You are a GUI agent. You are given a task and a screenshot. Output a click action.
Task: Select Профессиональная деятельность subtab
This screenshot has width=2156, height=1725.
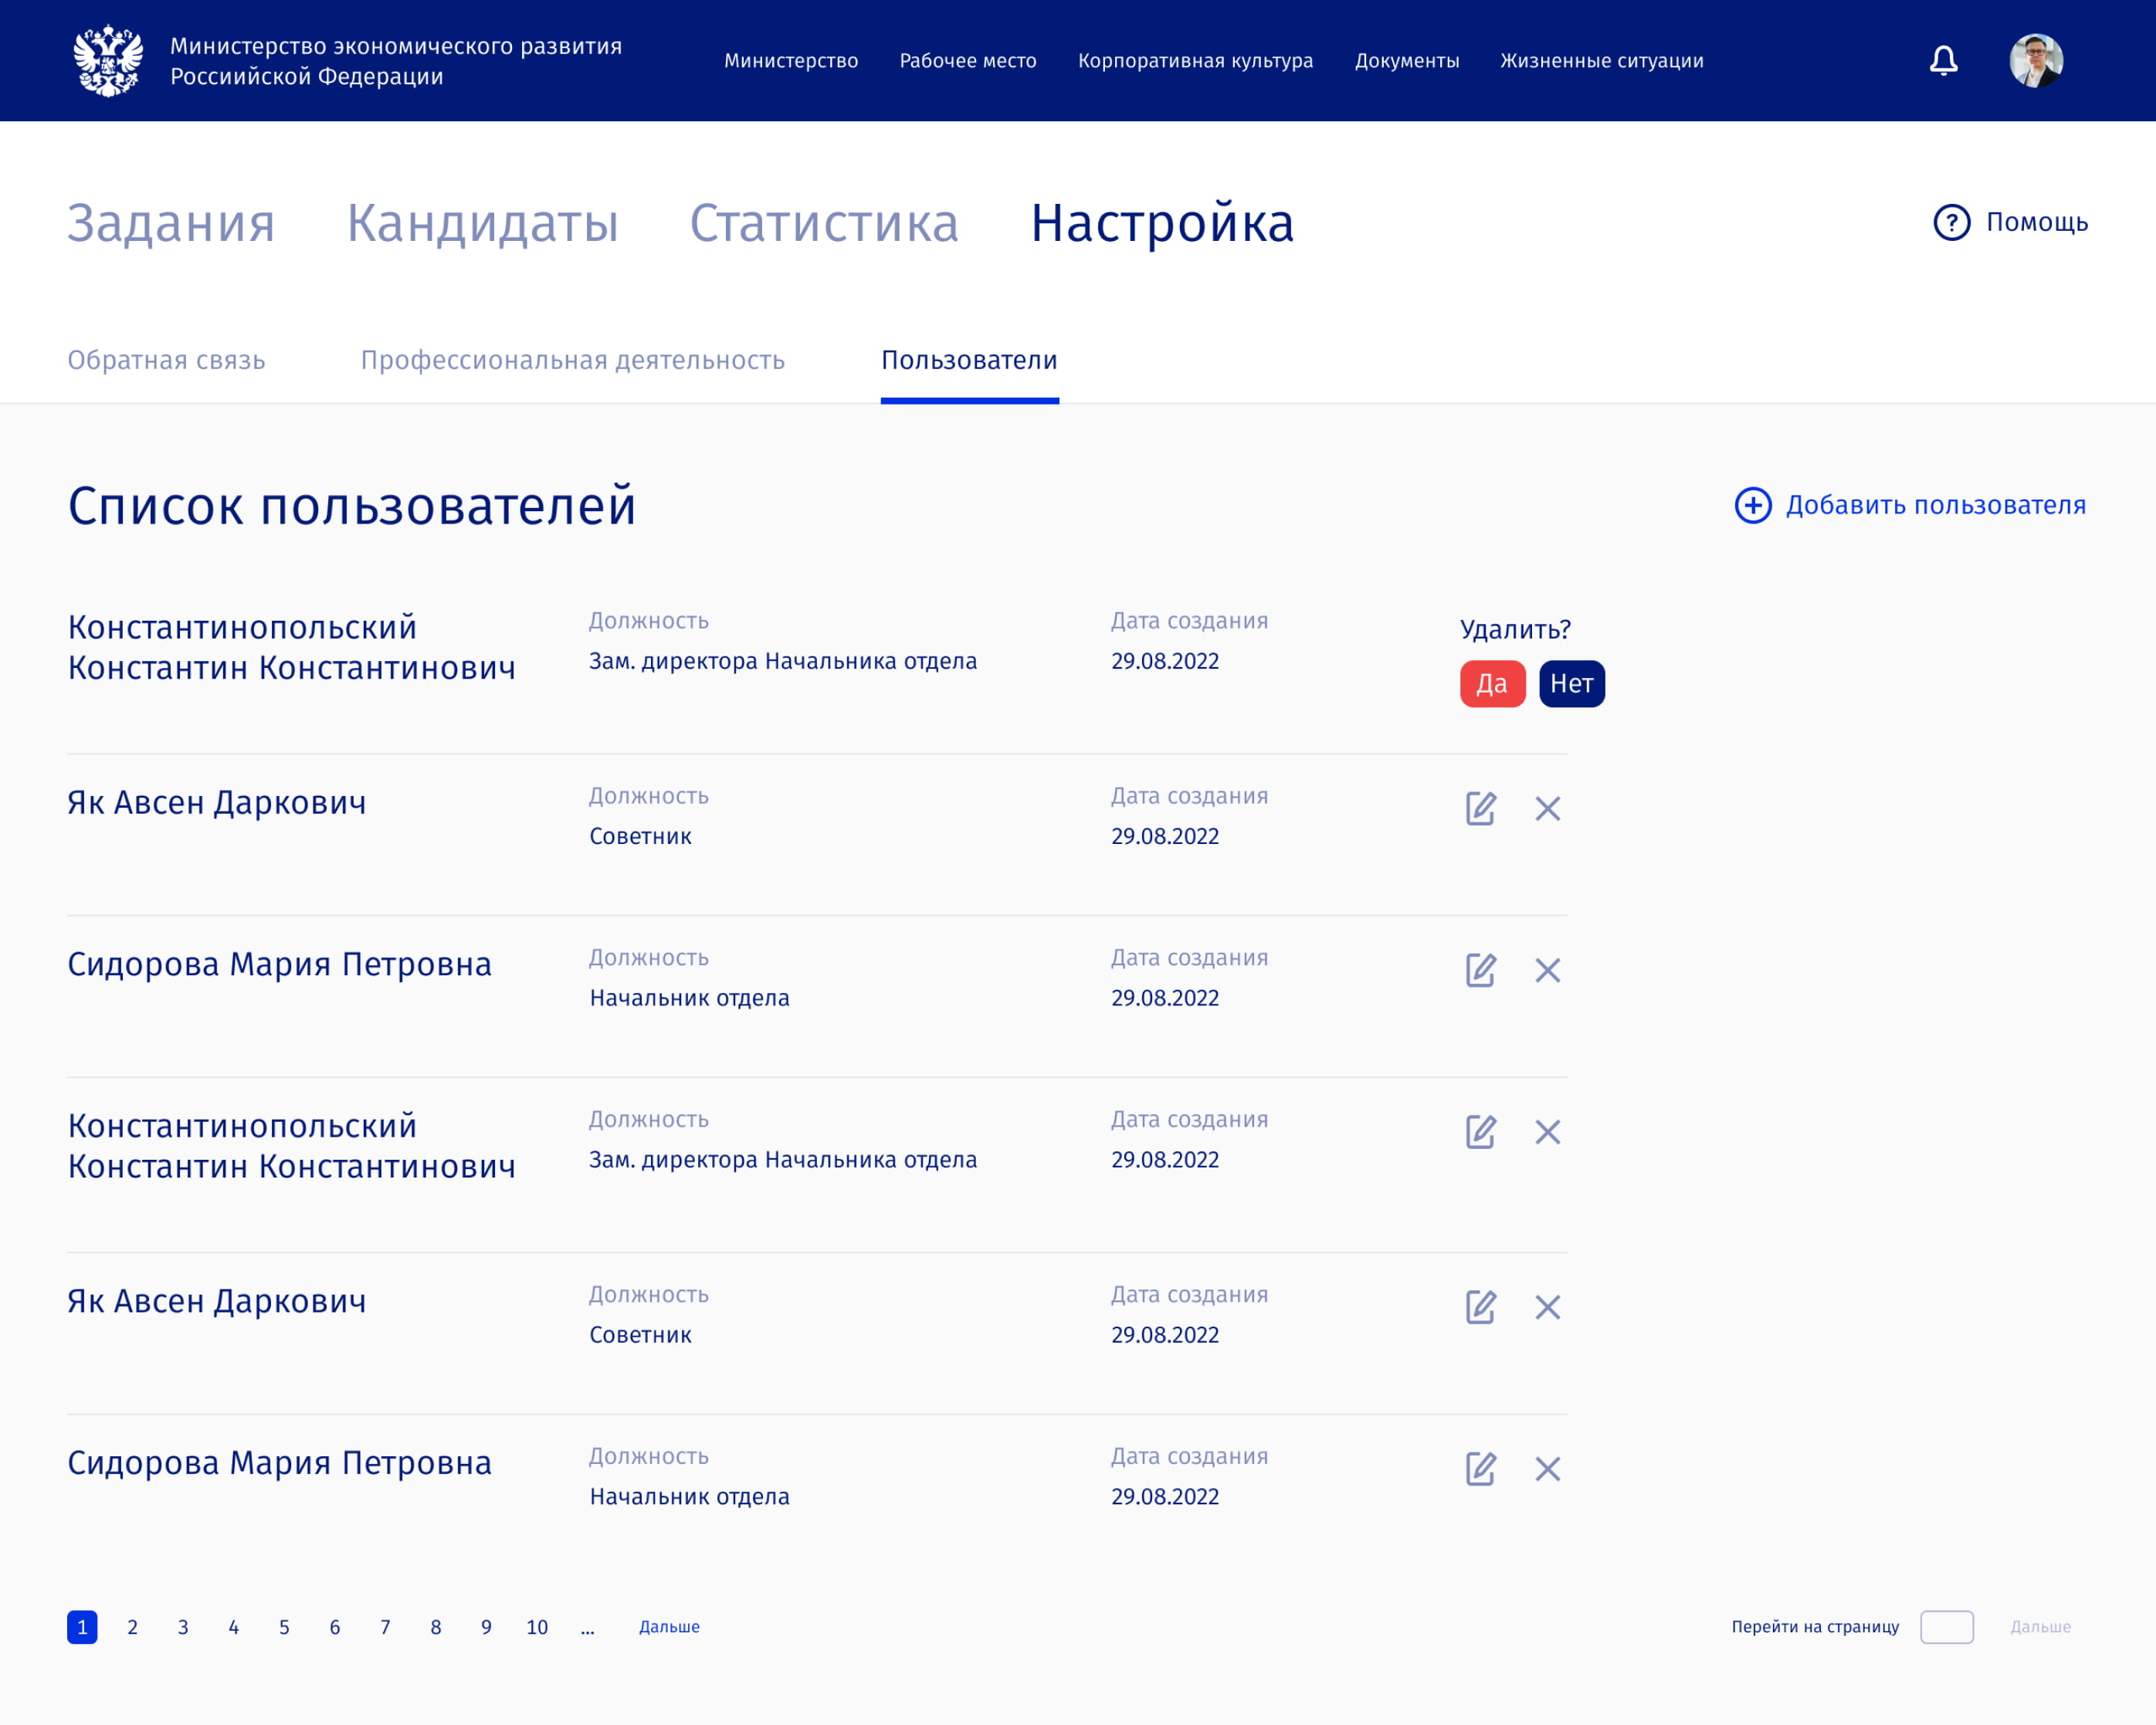[x=572, y=360]
